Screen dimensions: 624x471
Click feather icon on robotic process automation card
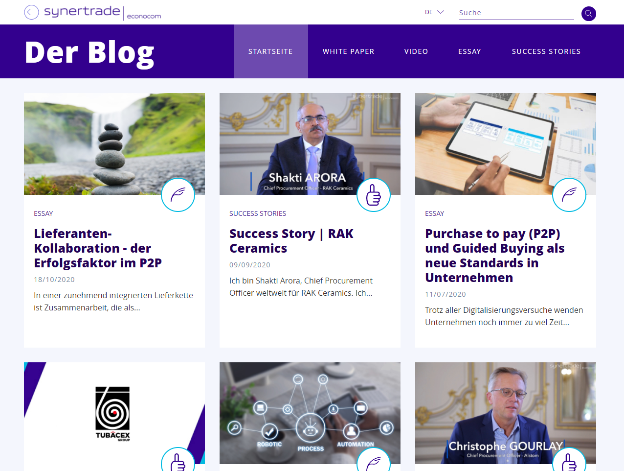[374, 459]
